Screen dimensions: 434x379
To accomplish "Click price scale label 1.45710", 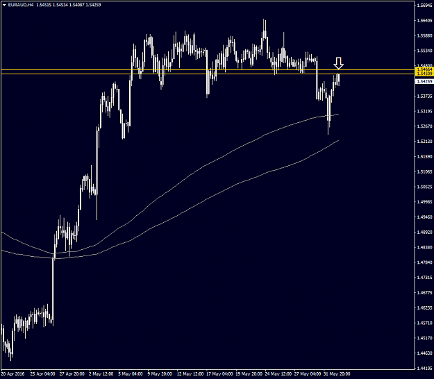I will (x=424, y=323).
